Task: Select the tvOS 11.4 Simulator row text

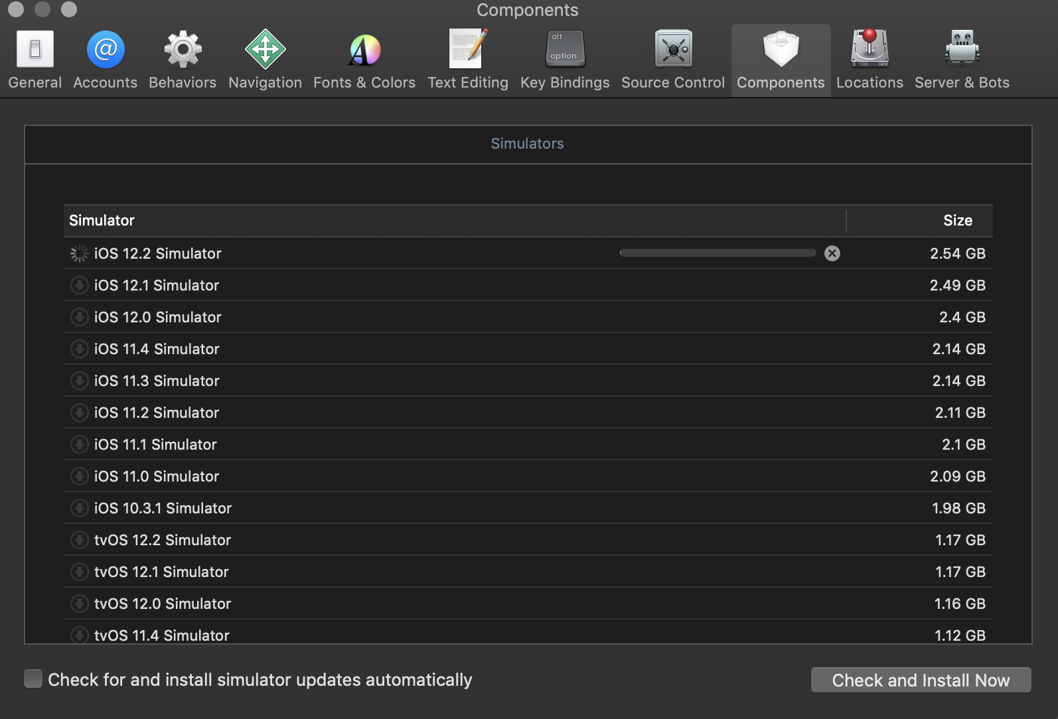Action: pyautogui.click(x=162, y=635)
